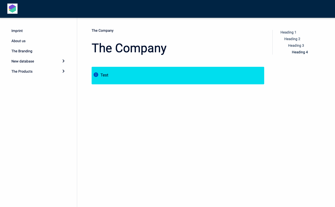This screenshot has height=207, width=335.
Task: Navigate to Heading 2 in contents
Action: 292,39
